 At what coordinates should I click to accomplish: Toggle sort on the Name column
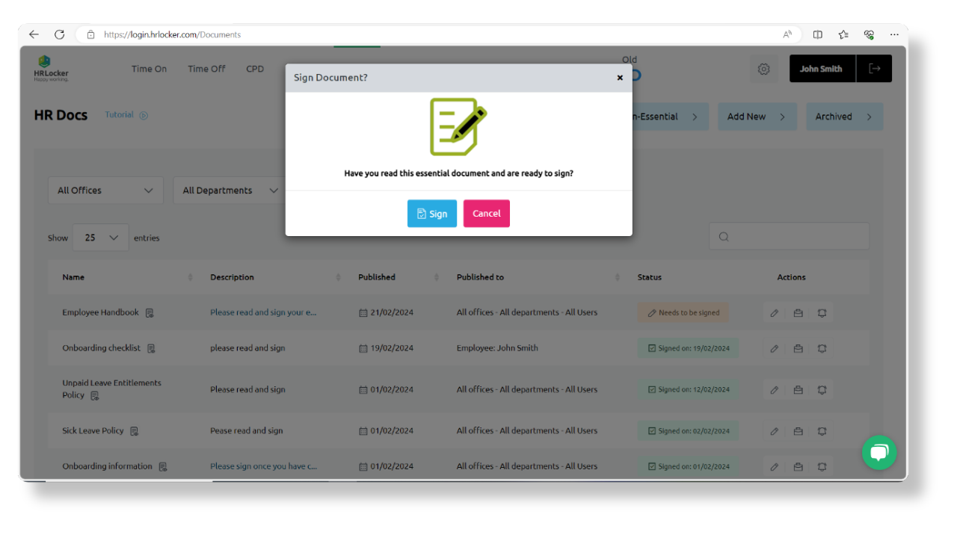pos(189,276)
